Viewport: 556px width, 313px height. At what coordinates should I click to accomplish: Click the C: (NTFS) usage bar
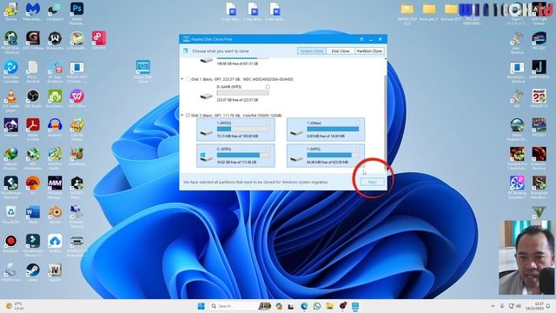243,155
